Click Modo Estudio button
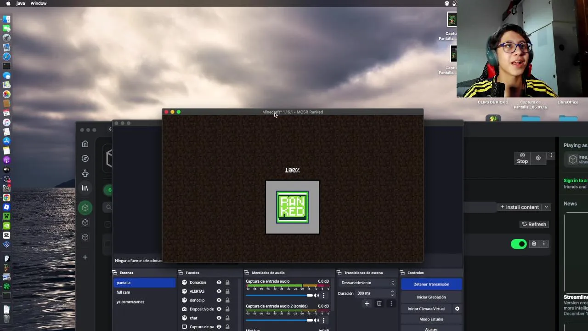Image resolution: width=588 pixels, height=331 pixels. point(431,320)
